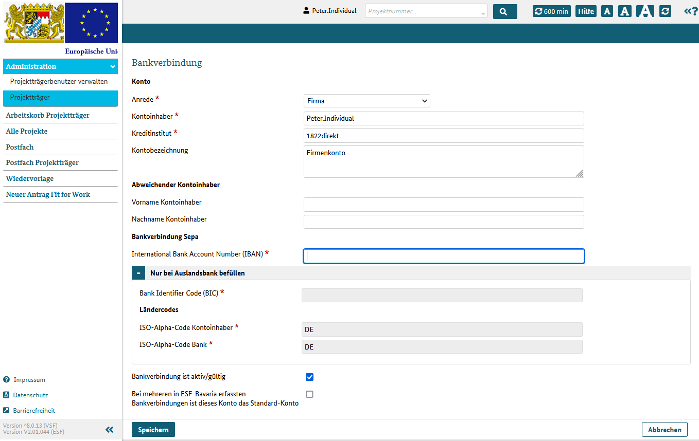Click the refresh icon next to font sizes
699x441 pixels.
tap(666, 11)
